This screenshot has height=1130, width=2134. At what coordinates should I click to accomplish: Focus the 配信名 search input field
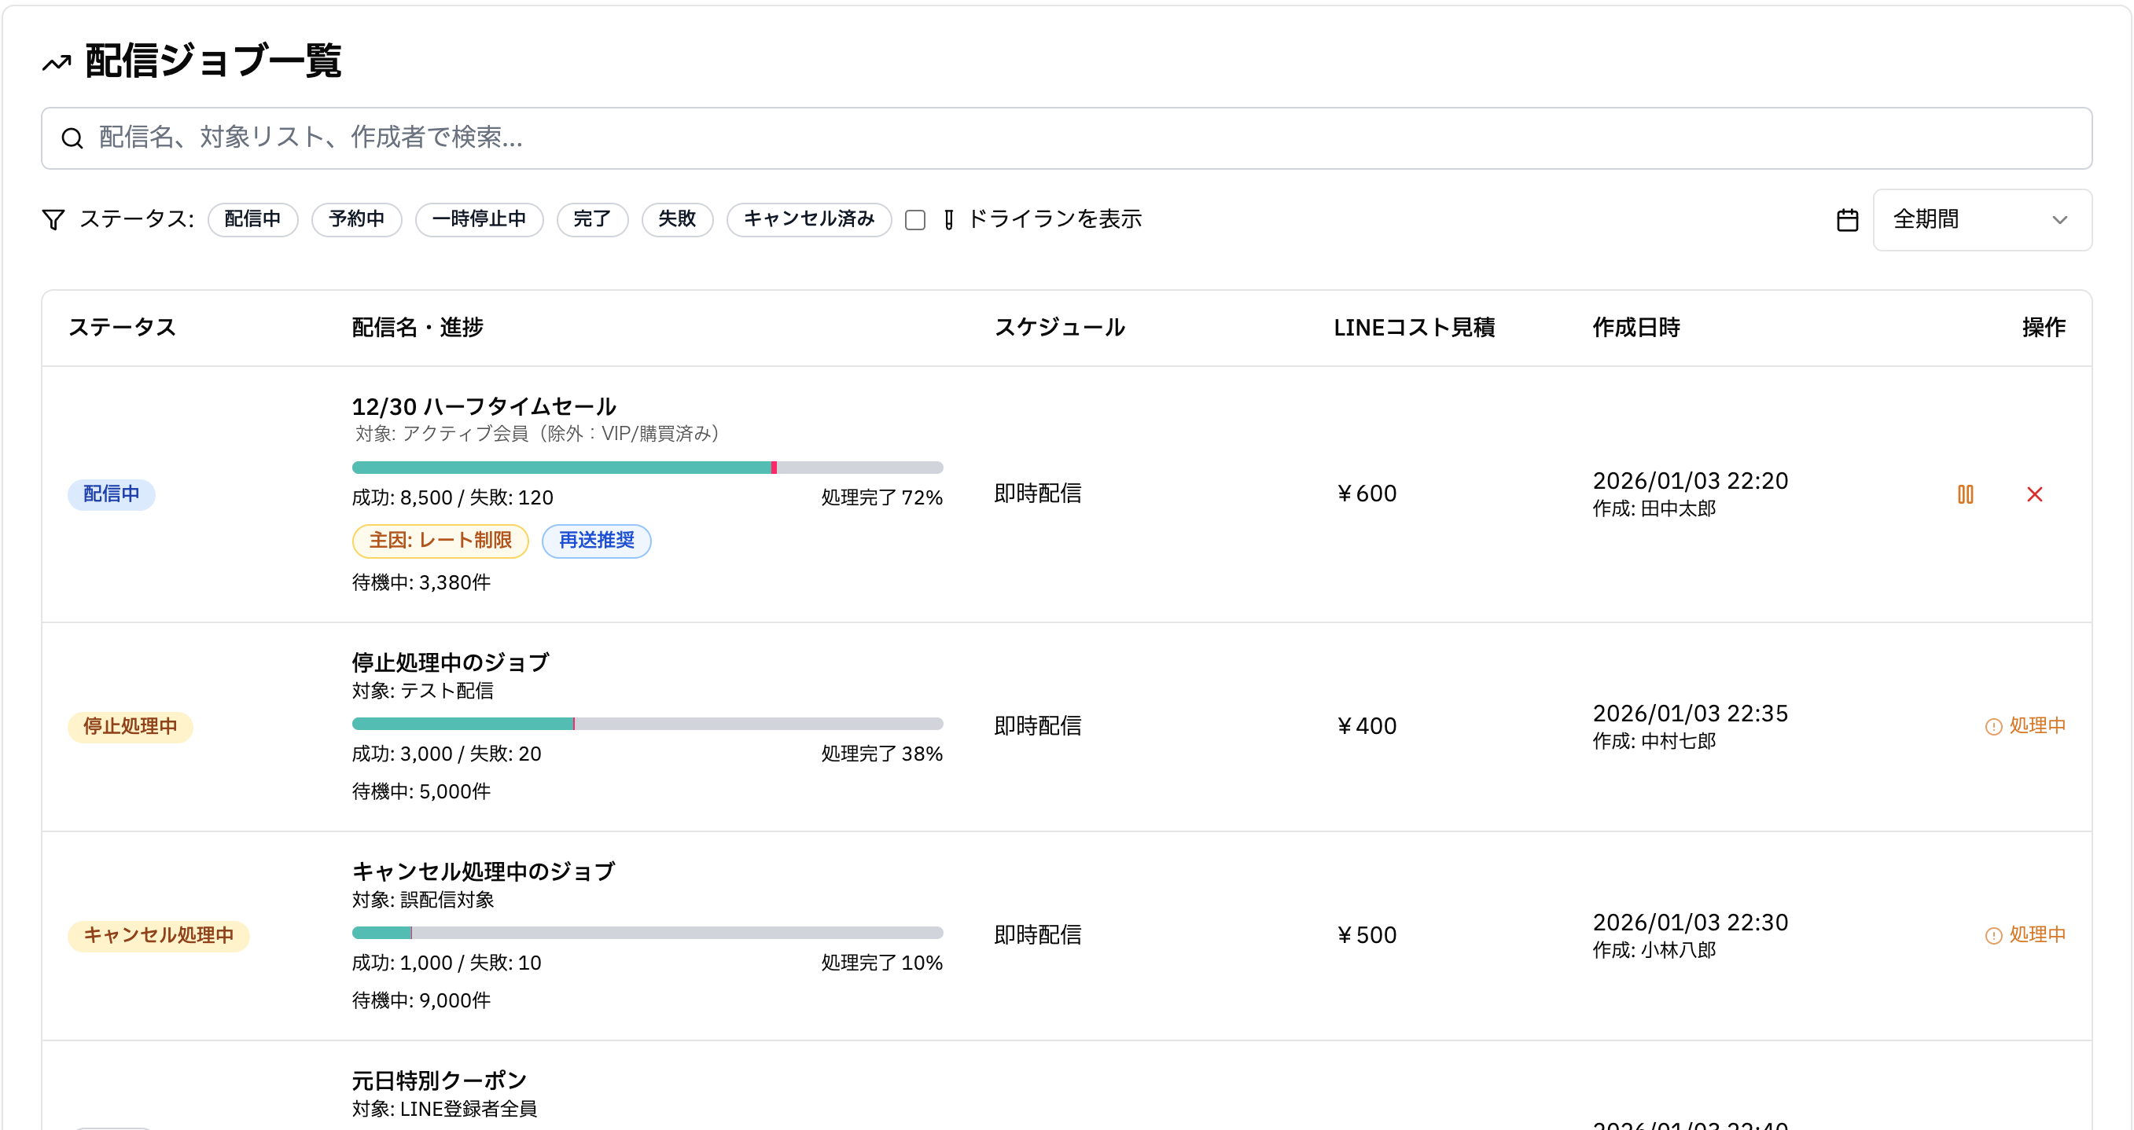(1066, 138)
